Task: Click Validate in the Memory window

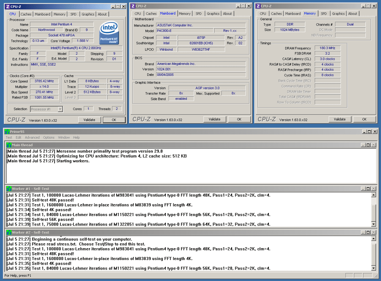Action: [340, 119]
